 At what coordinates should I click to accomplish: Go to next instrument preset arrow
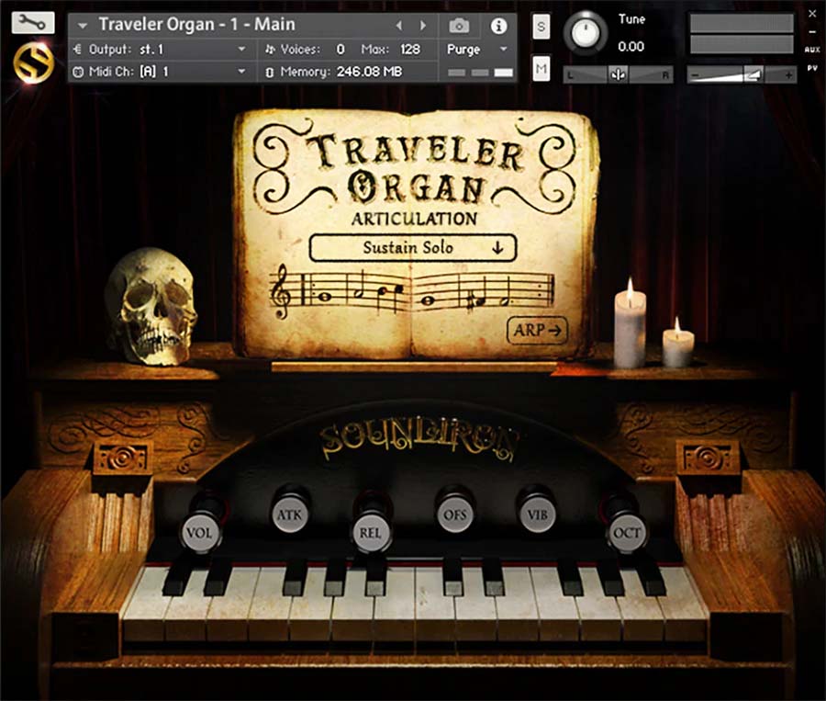pos(422,26)
